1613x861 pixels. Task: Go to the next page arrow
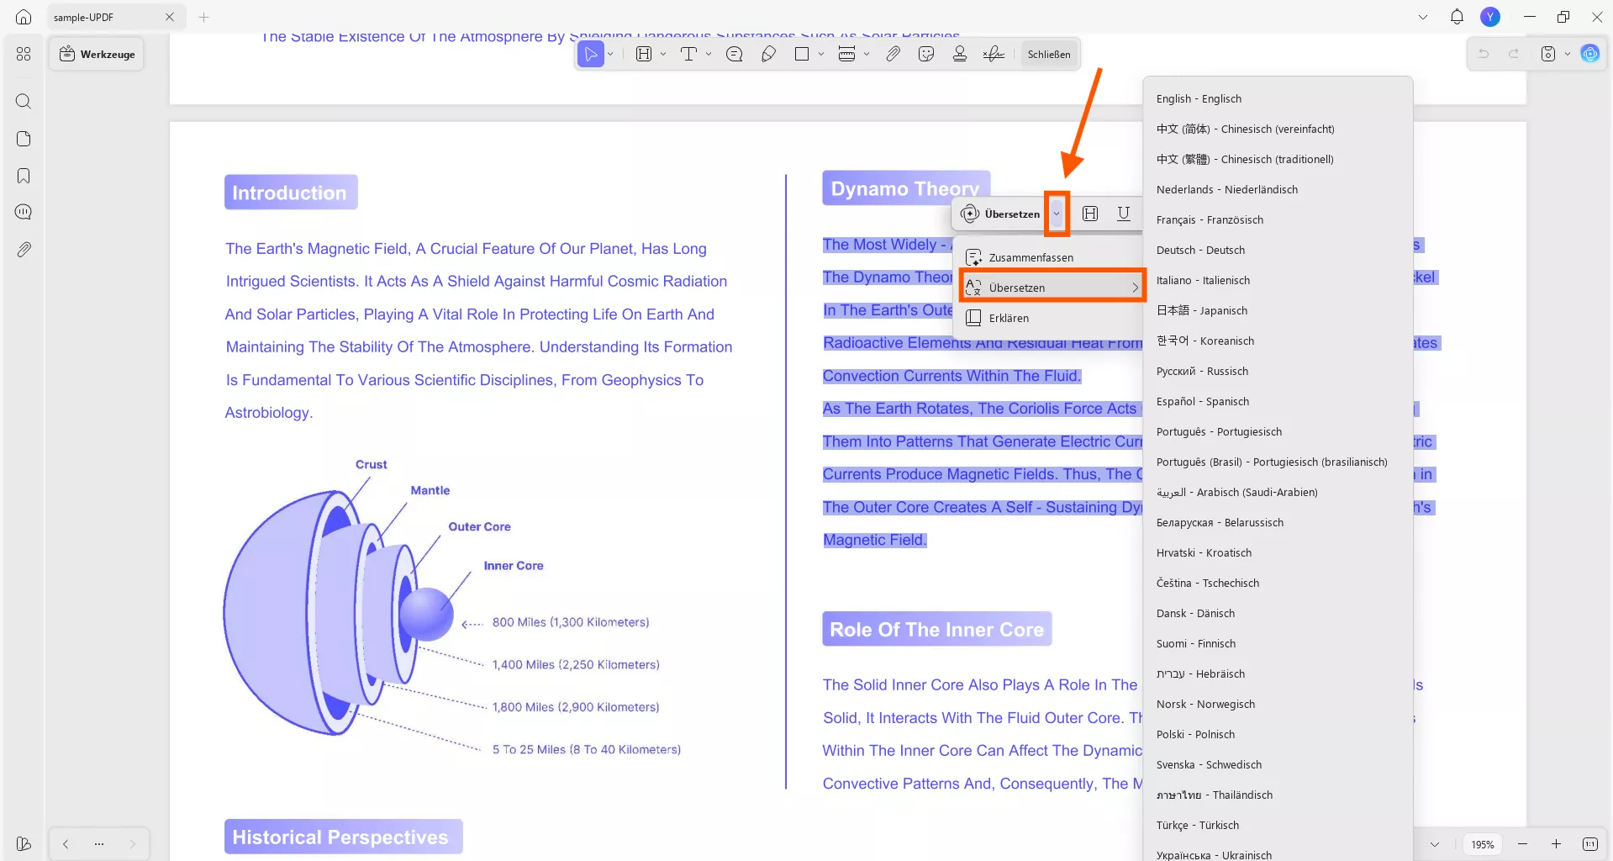pos(133,843)
